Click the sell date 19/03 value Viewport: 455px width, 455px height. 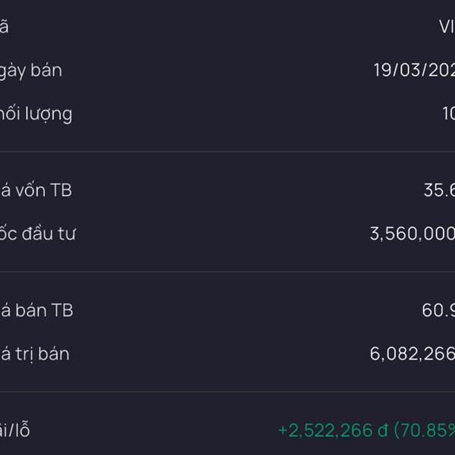tap(414, 71)
